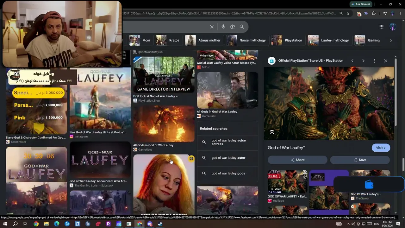The height and width of the screenshot is (228, 405).
Task: Click the 'All Gods in God of War Laufey' character thumbnail
Action: pyautogui.click(x=227, y=90)
